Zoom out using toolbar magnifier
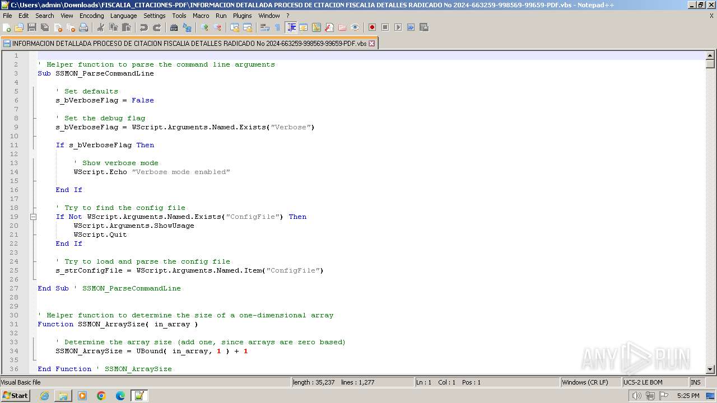The width and height of the screenshot is (717, 403). (x=217, y=27)
